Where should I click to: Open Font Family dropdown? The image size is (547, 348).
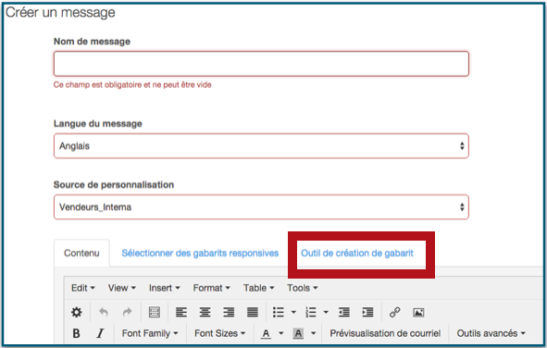click(150, 334)
